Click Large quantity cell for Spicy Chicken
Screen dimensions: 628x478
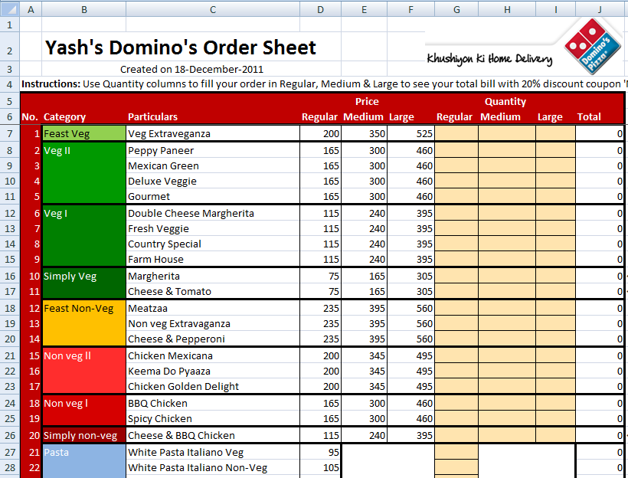(x=555, y=419)
